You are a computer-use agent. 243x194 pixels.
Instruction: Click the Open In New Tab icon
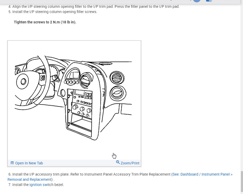click(x=12, y=163)
